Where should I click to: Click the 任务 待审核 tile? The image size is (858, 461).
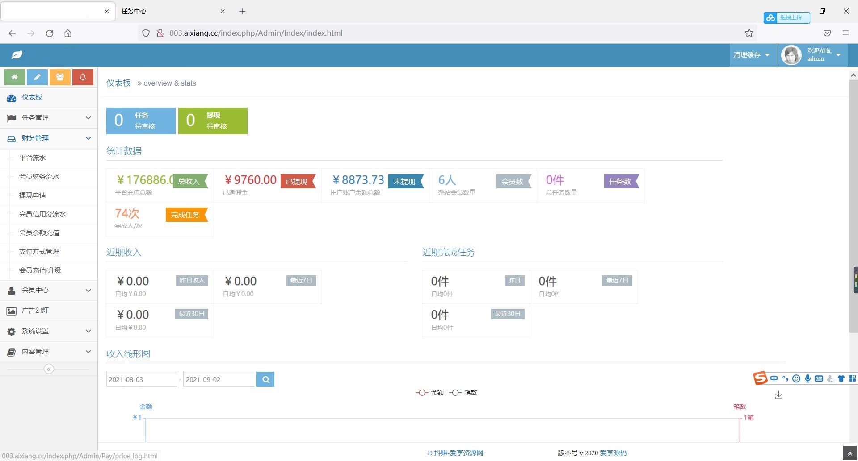pyautogui.click(x=141, y=121)
